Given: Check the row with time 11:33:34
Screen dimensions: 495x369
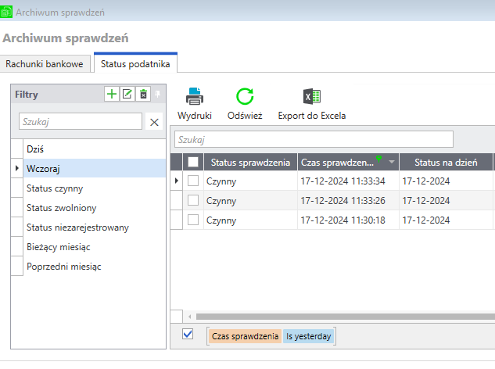Looking at the screenshot, I should (193, 181).
